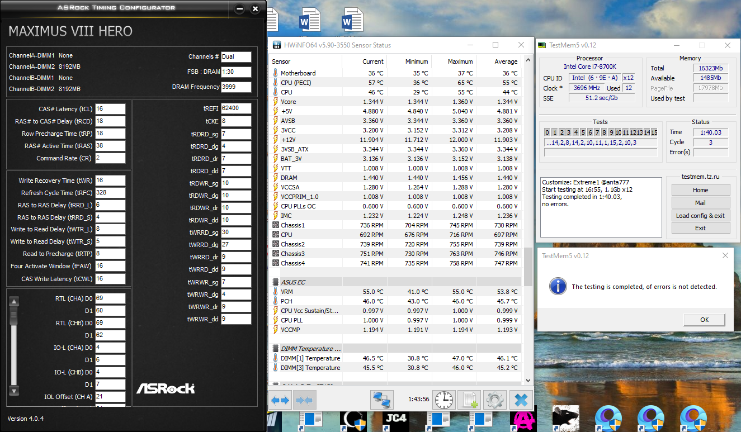
Task: Click the HWiNFO64 scrollbar down arrow
Action: click(527, 380)
